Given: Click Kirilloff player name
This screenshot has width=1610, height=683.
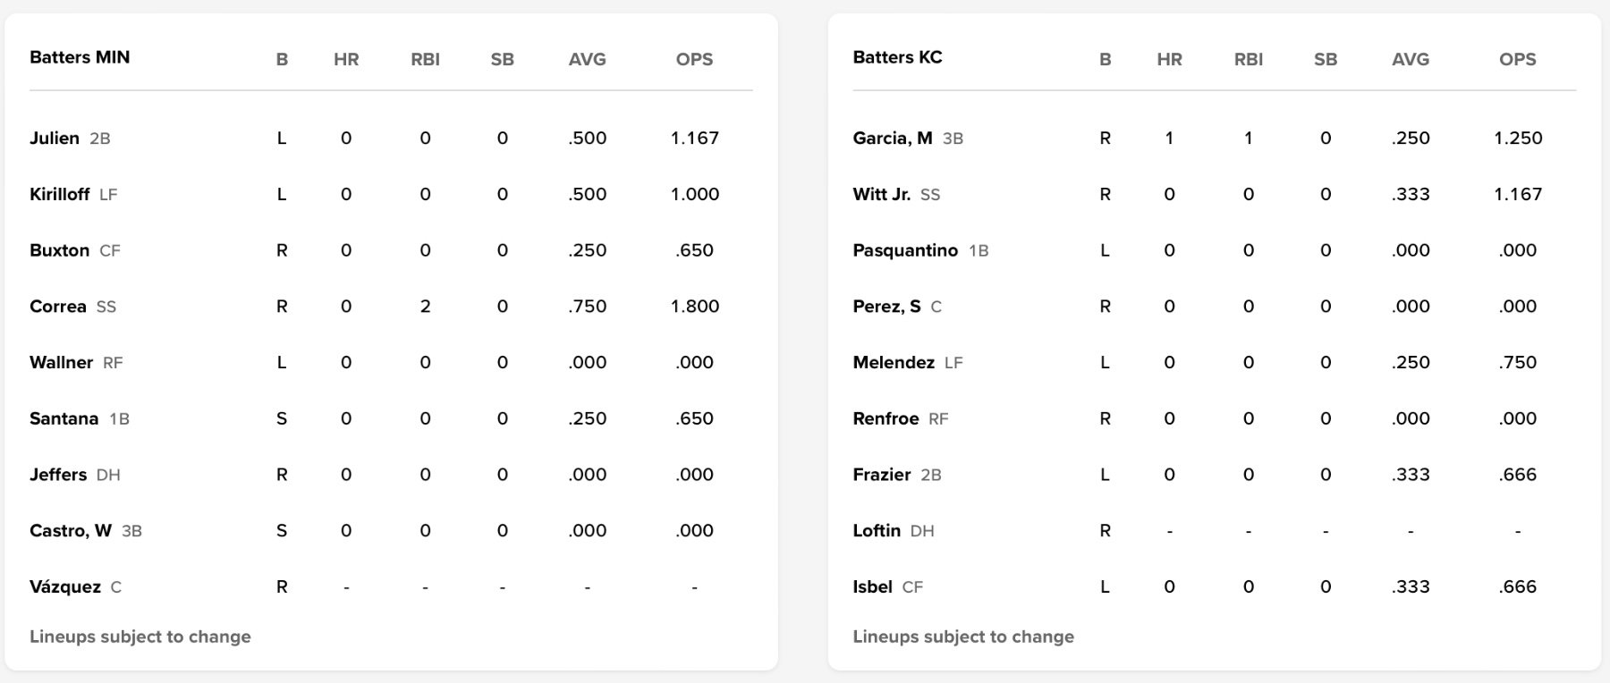Looking at the screenshot, I should (59, 195).
